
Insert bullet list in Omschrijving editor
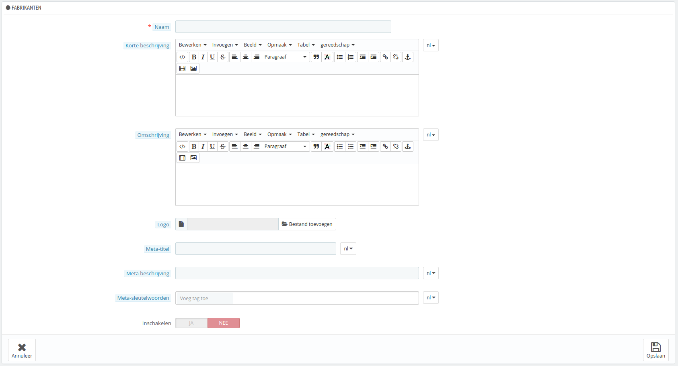point(340,146)
